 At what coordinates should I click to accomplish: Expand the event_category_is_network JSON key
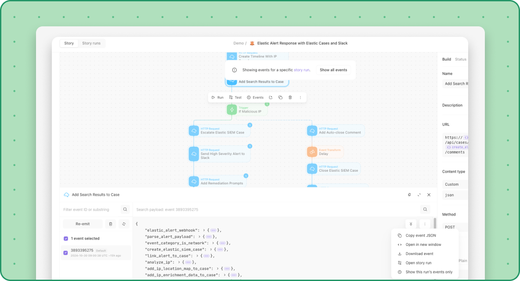coord(213,243)
